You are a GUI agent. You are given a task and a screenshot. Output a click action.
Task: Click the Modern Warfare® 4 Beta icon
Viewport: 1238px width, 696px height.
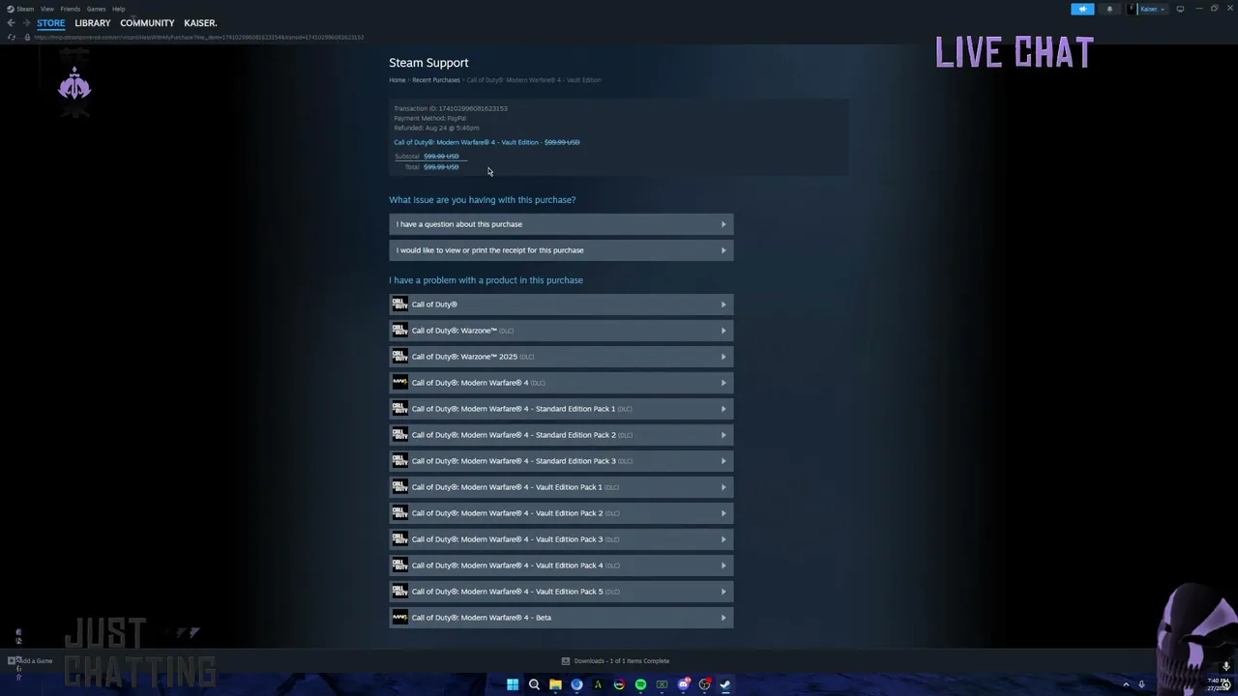tap(399, 618)
